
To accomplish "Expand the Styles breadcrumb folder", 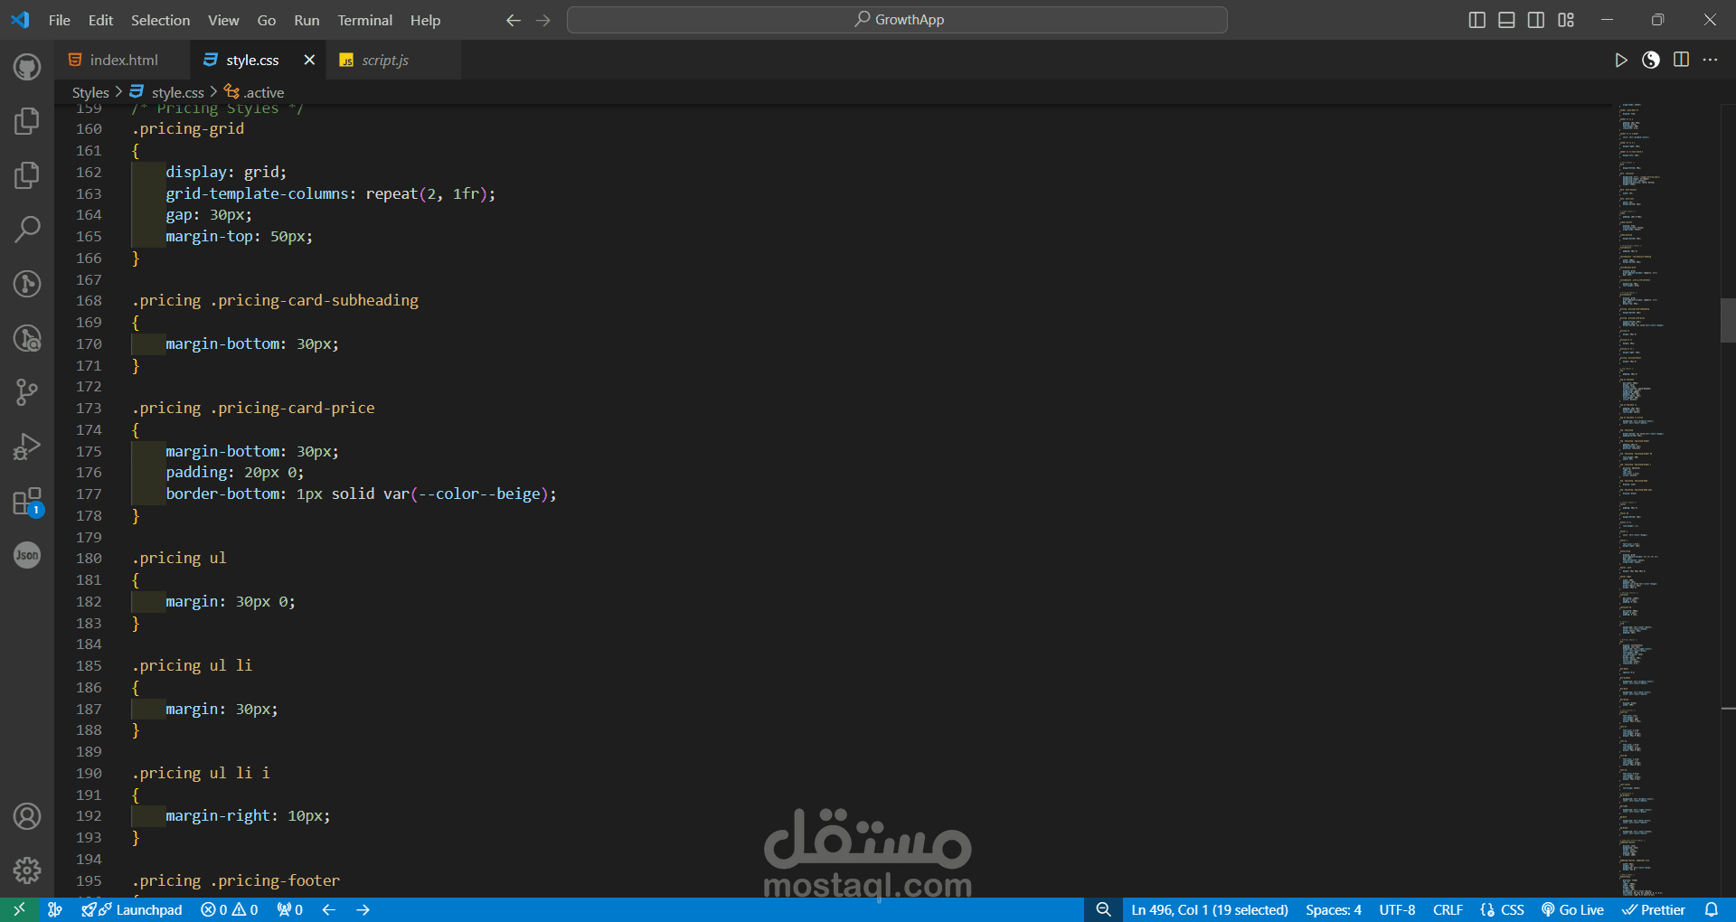I will click(90, 92).
